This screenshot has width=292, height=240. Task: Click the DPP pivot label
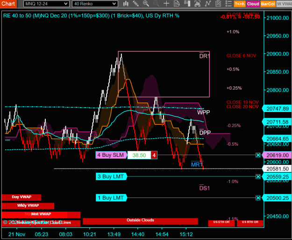pos(205,133)
